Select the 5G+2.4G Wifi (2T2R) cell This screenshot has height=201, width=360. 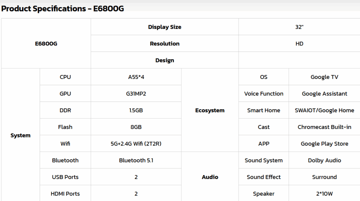pos(136,144)
